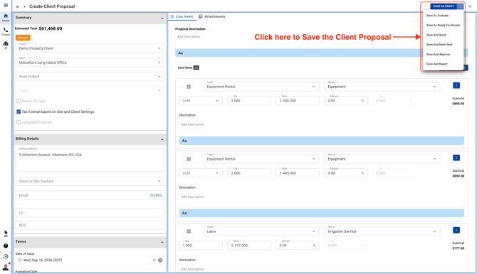The height and width of the screenshot is (274, 477).
Task: Click drag handle of first Equipment Rental item
Action: coord(189,87)
